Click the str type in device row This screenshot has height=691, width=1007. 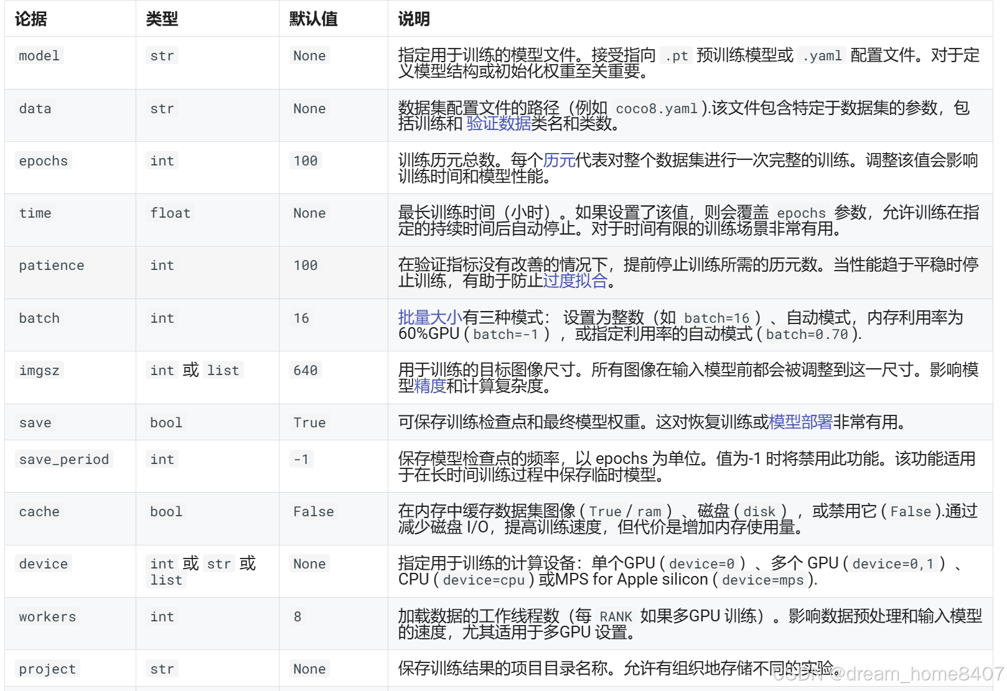click(219, 564)
